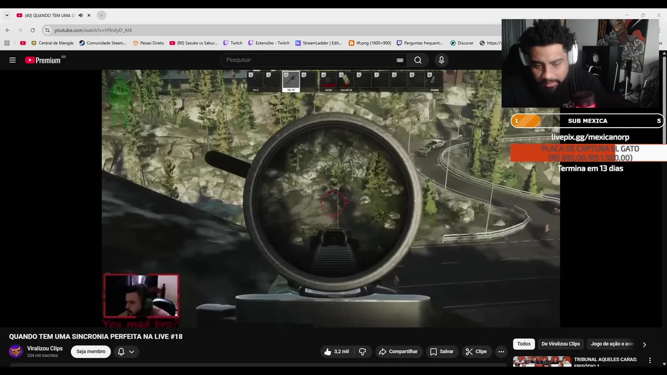Viewport: 667px width, 375px height.
Task: Open StreamLadder bookmark
Action: point(318,43)
